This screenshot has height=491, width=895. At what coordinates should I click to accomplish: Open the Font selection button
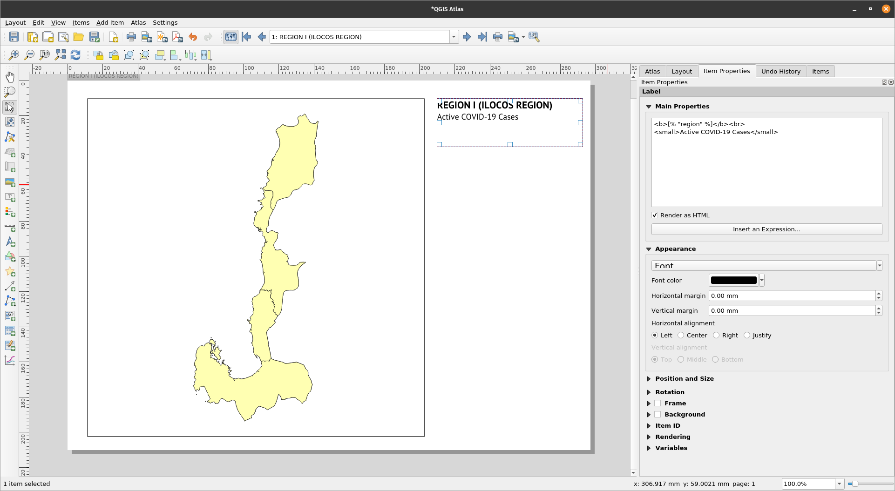(x=764, y=265)
